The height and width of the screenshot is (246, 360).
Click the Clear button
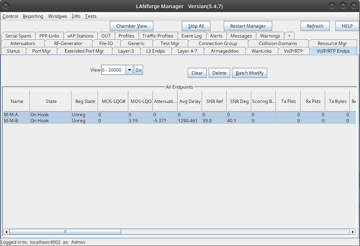[197, 73]
